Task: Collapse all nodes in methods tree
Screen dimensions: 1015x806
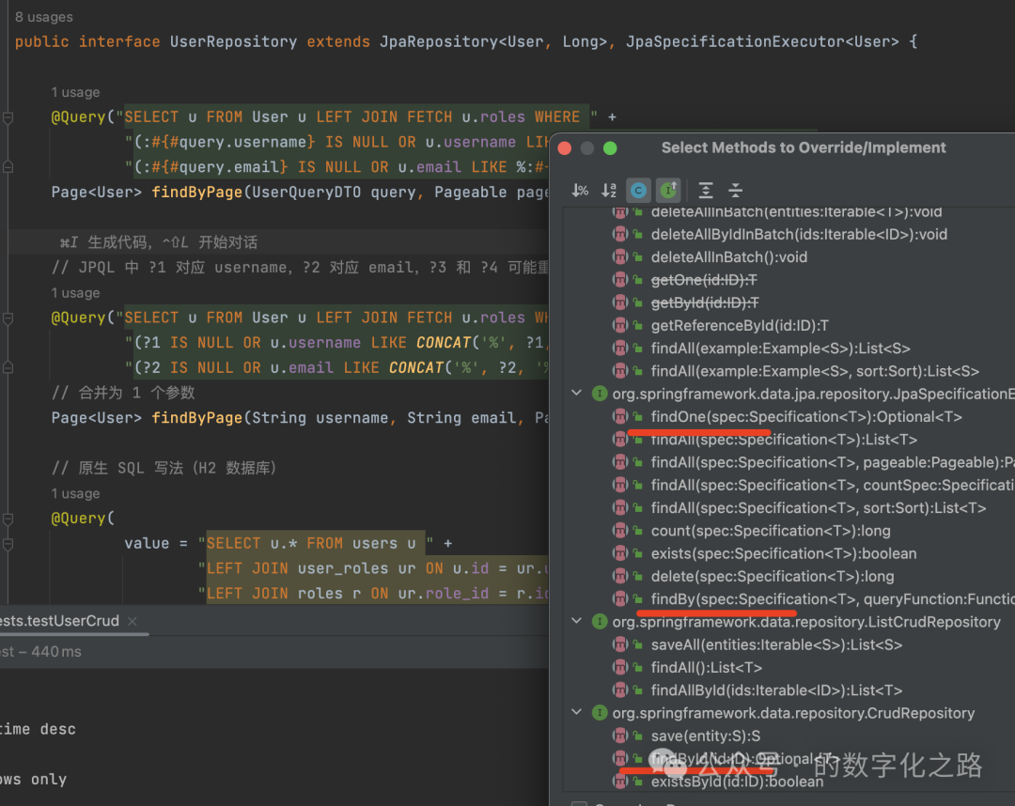Action: (x=735, y=190)
